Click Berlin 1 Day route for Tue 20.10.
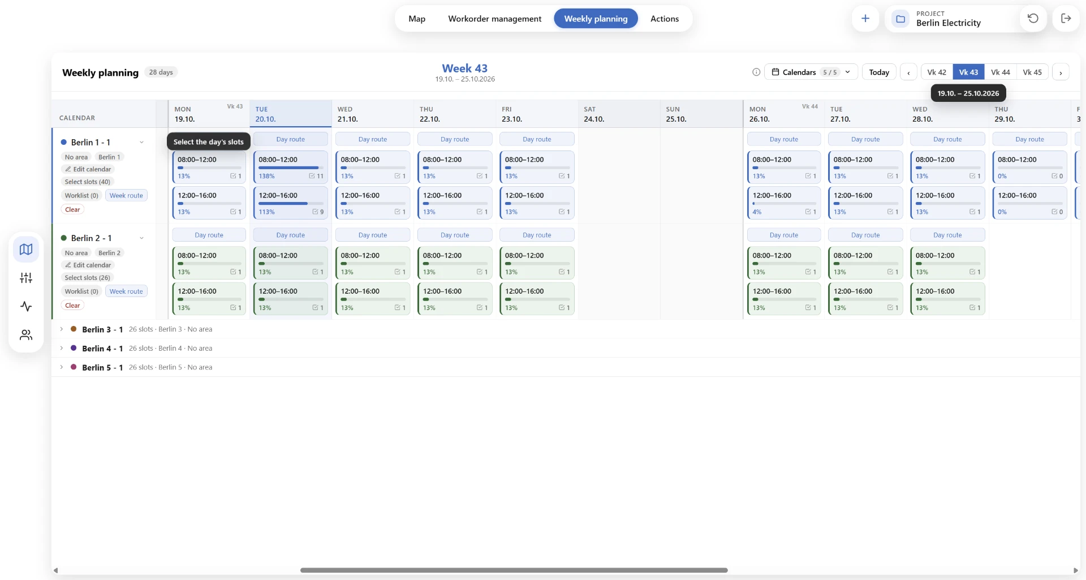The width and height of the screenshot is (1086, 580). [290, 139]
